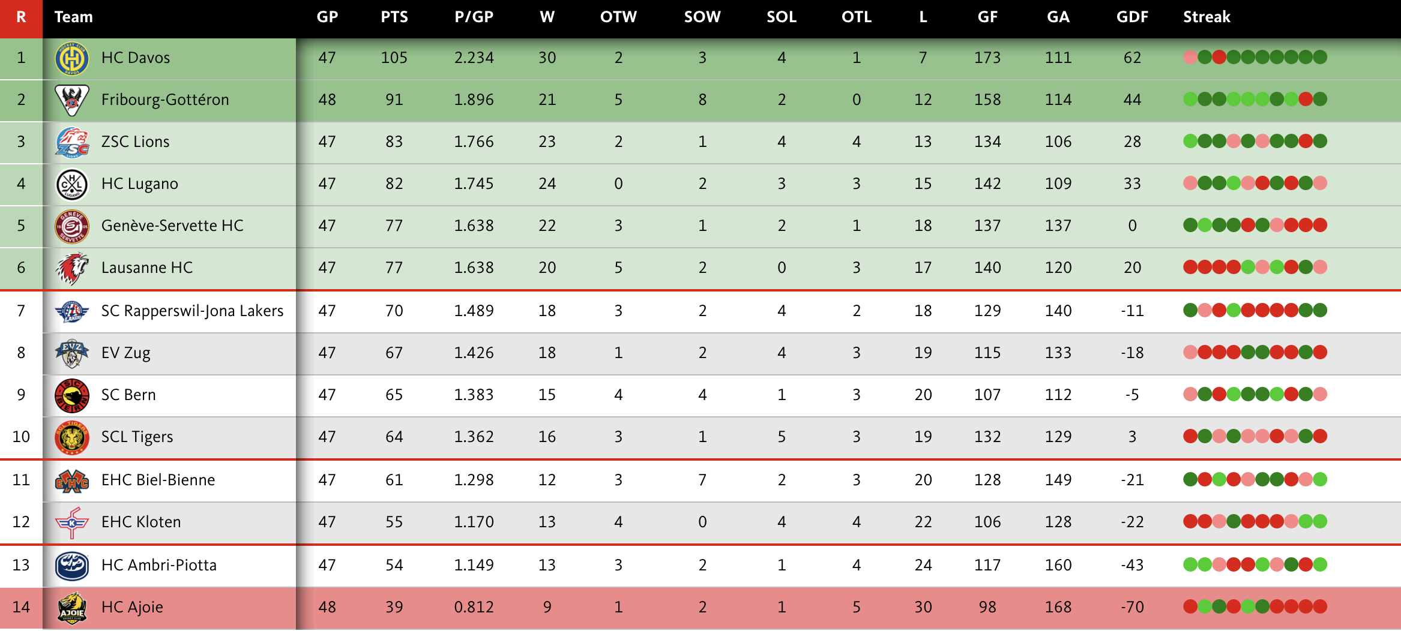Click the Fribourg-Gottéron dragon logo
This screenshot has width=1401, height=631.
pos(72,100)
